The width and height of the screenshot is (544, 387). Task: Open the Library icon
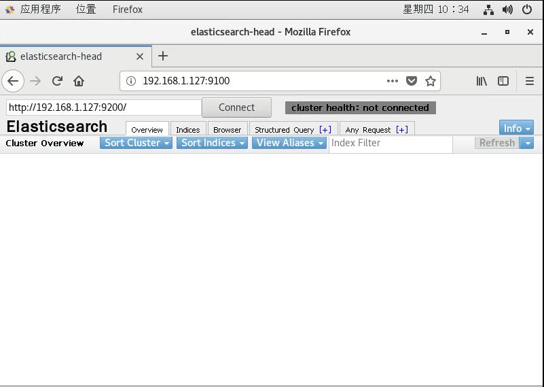pyautogui.click(x=482, y=81)
